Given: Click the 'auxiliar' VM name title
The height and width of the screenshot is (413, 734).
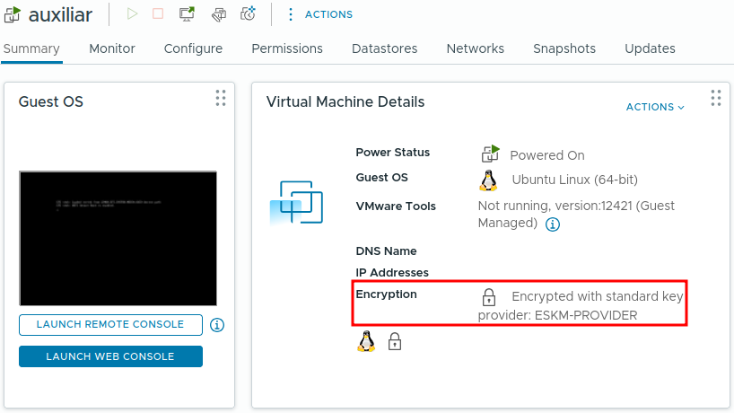Looking at the screenshot, I should (x=60, y=15).
